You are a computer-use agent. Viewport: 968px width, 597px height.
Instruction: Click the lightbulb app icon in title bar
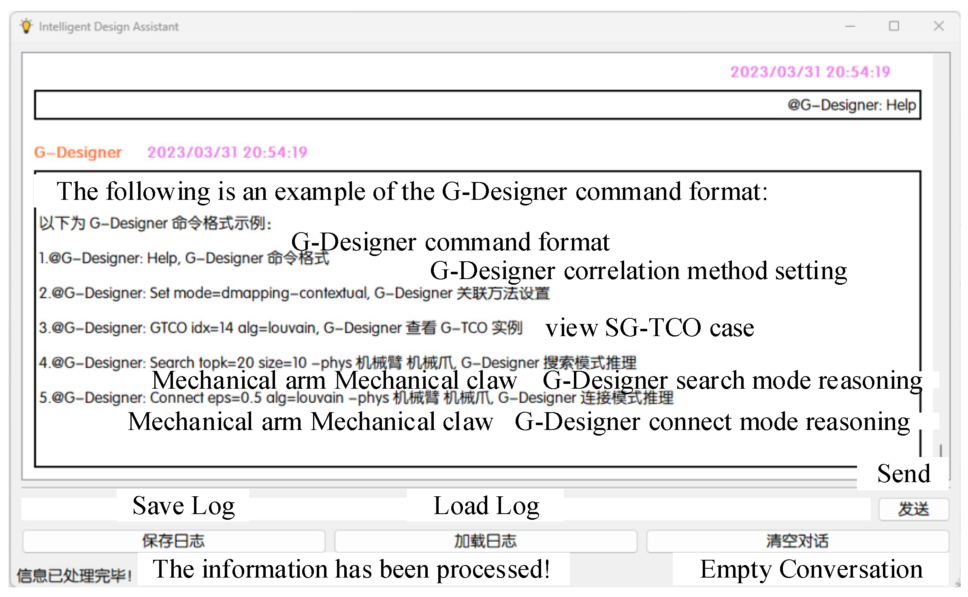(26, 26)
